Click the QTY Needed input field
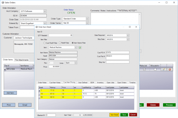 [61, 35]
